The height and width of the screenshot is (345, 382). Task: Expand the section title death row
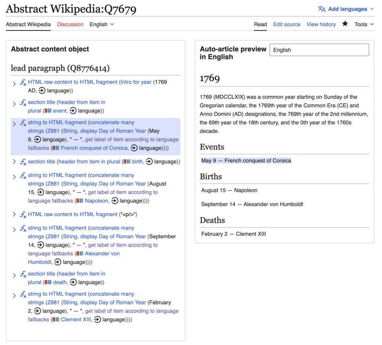click(x=14, y=275)
